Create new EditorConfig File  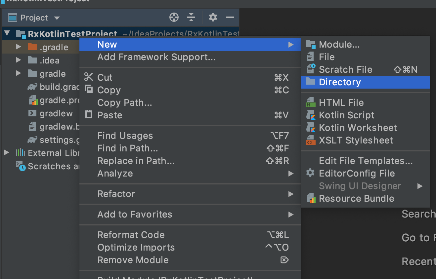tap(366, 173)
